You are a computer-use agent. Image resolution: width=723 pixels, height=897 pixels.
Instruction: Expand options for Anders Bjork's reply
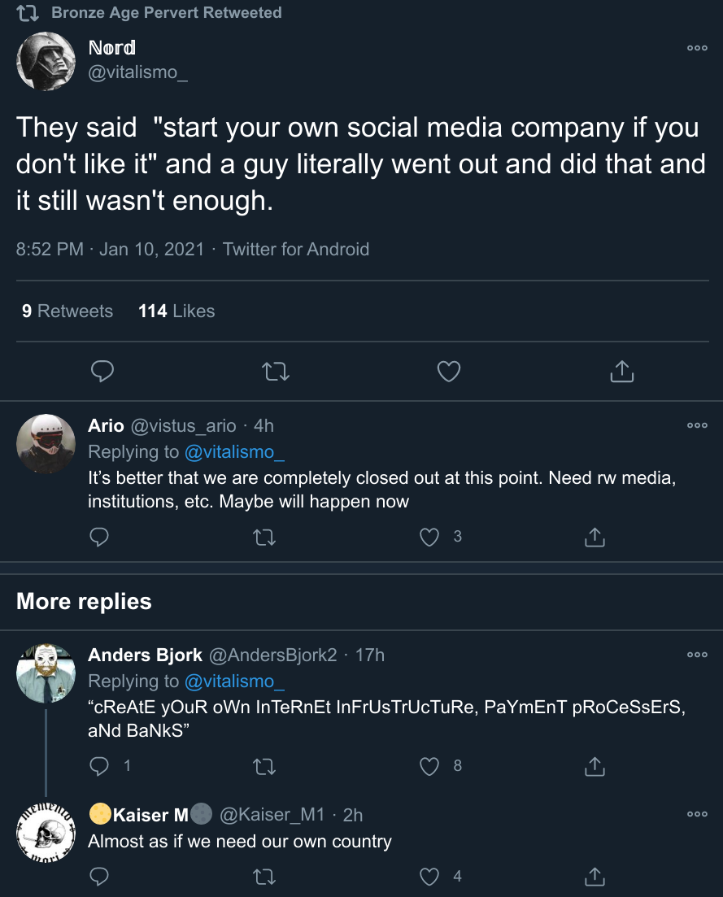(x=697, y=654)
